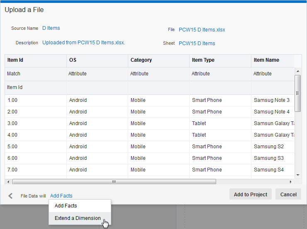This screenshot has height=229, width=307.
Task: Click cell with Item Id 5.00
Action: 36,147
